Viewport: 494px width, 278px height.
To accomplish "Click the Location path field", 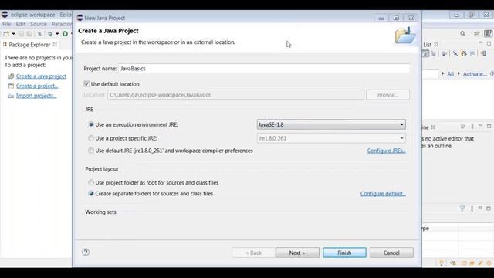I will coord(235,95).
